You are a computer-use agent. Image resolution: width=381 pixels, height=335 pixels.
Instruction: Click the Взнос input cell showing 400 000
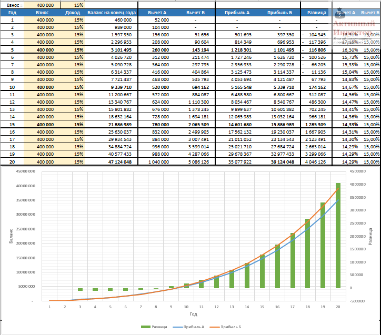pos(42,5)
